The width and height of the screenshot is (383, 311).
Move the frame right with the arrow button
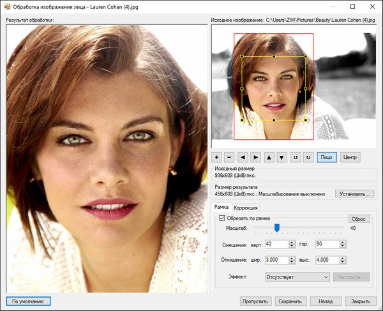(255, 157)
